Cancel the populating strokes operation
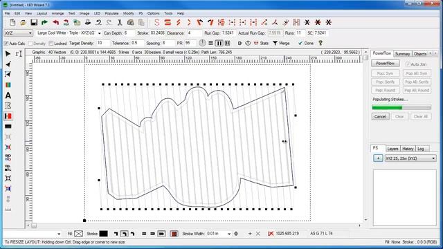443x249 pixels. [380, 117]
